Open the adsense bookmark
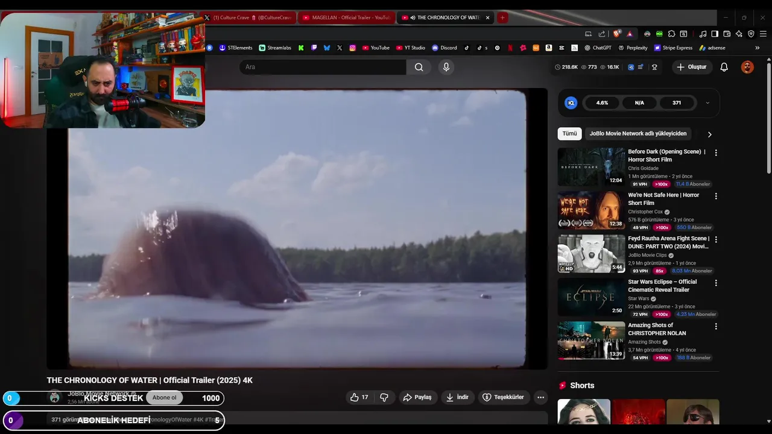Image resolution: width=772 pixels, height=434 pixels. pos(712,48)
